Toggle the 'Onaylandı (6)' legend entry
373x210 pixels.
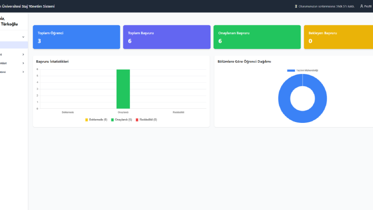pos(121,120)
